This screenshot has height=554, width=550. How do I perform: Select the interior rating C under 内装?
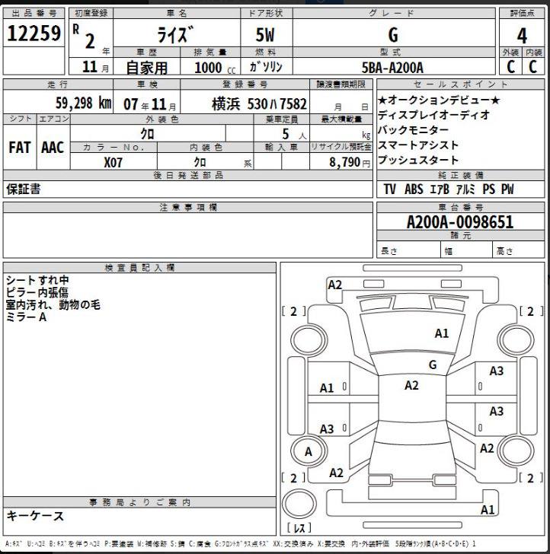533,66
